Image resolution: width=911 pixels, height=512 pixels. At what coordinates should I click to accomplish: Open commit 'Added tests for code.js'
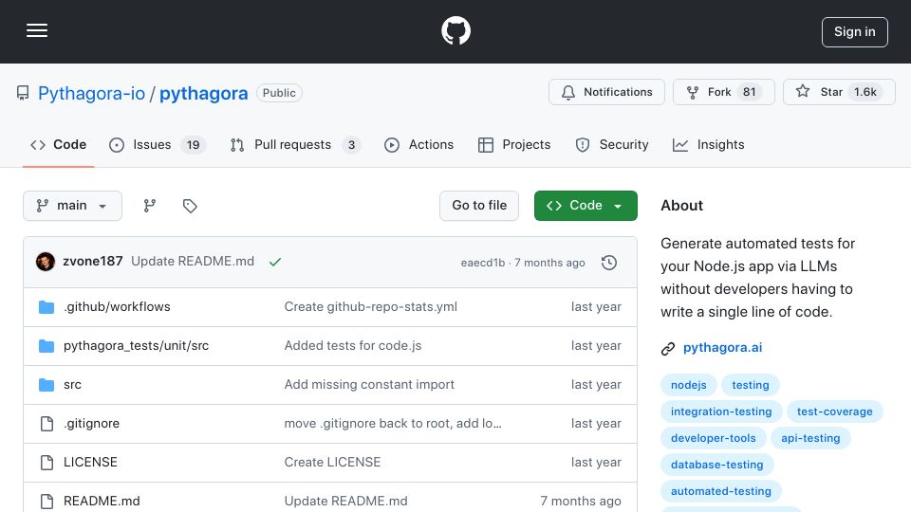point(353,345)
